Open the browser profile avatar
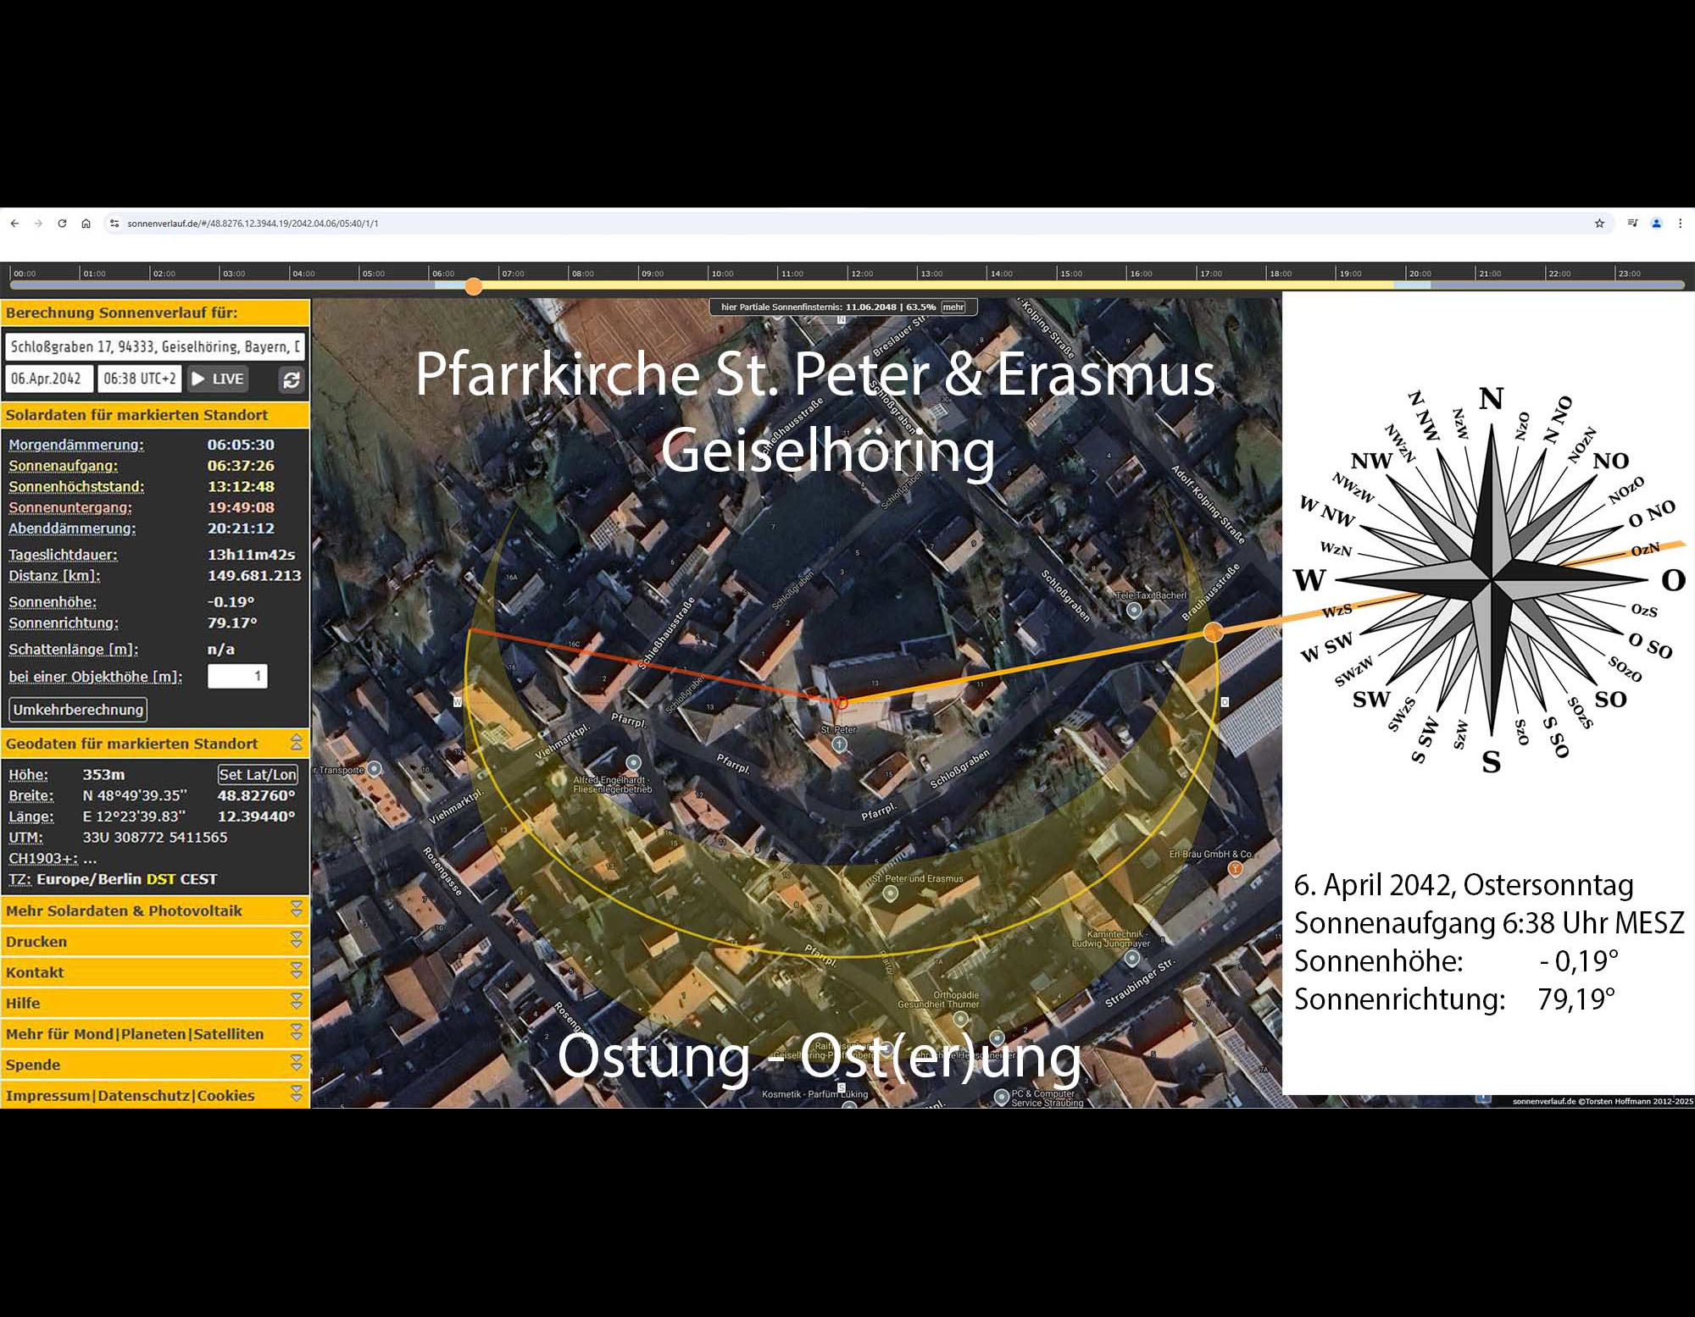This screenshot has height=1317, width=1695. (x=1656, y=224)
